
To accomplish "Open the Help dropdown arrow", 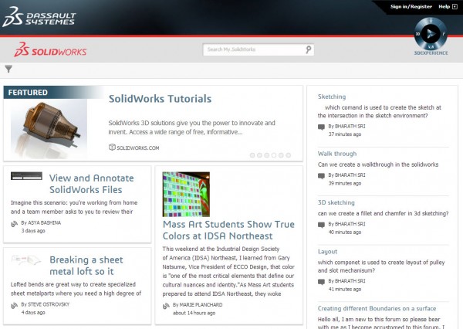I will (x=455, y=6).
